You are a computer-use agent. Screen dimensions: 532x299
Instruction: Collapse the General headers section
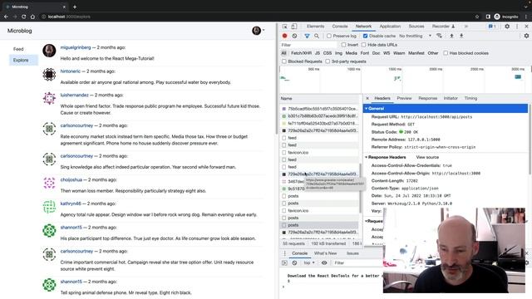pyautogui.click(x=366, y=109)
